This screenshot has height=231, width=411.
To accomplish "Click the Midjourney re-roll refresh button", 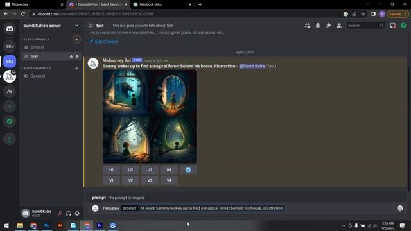I will (x=188, y=169).
